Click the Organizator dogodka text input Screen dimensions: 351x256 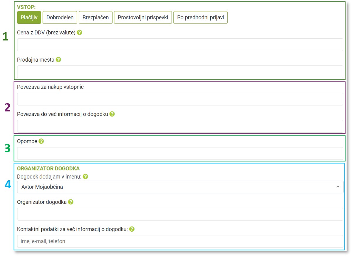pos(180,214)
